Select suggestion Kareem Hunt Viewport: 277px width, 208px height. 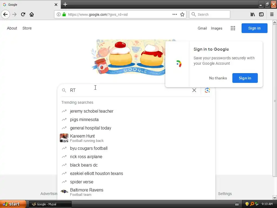(x=136, y=138)
